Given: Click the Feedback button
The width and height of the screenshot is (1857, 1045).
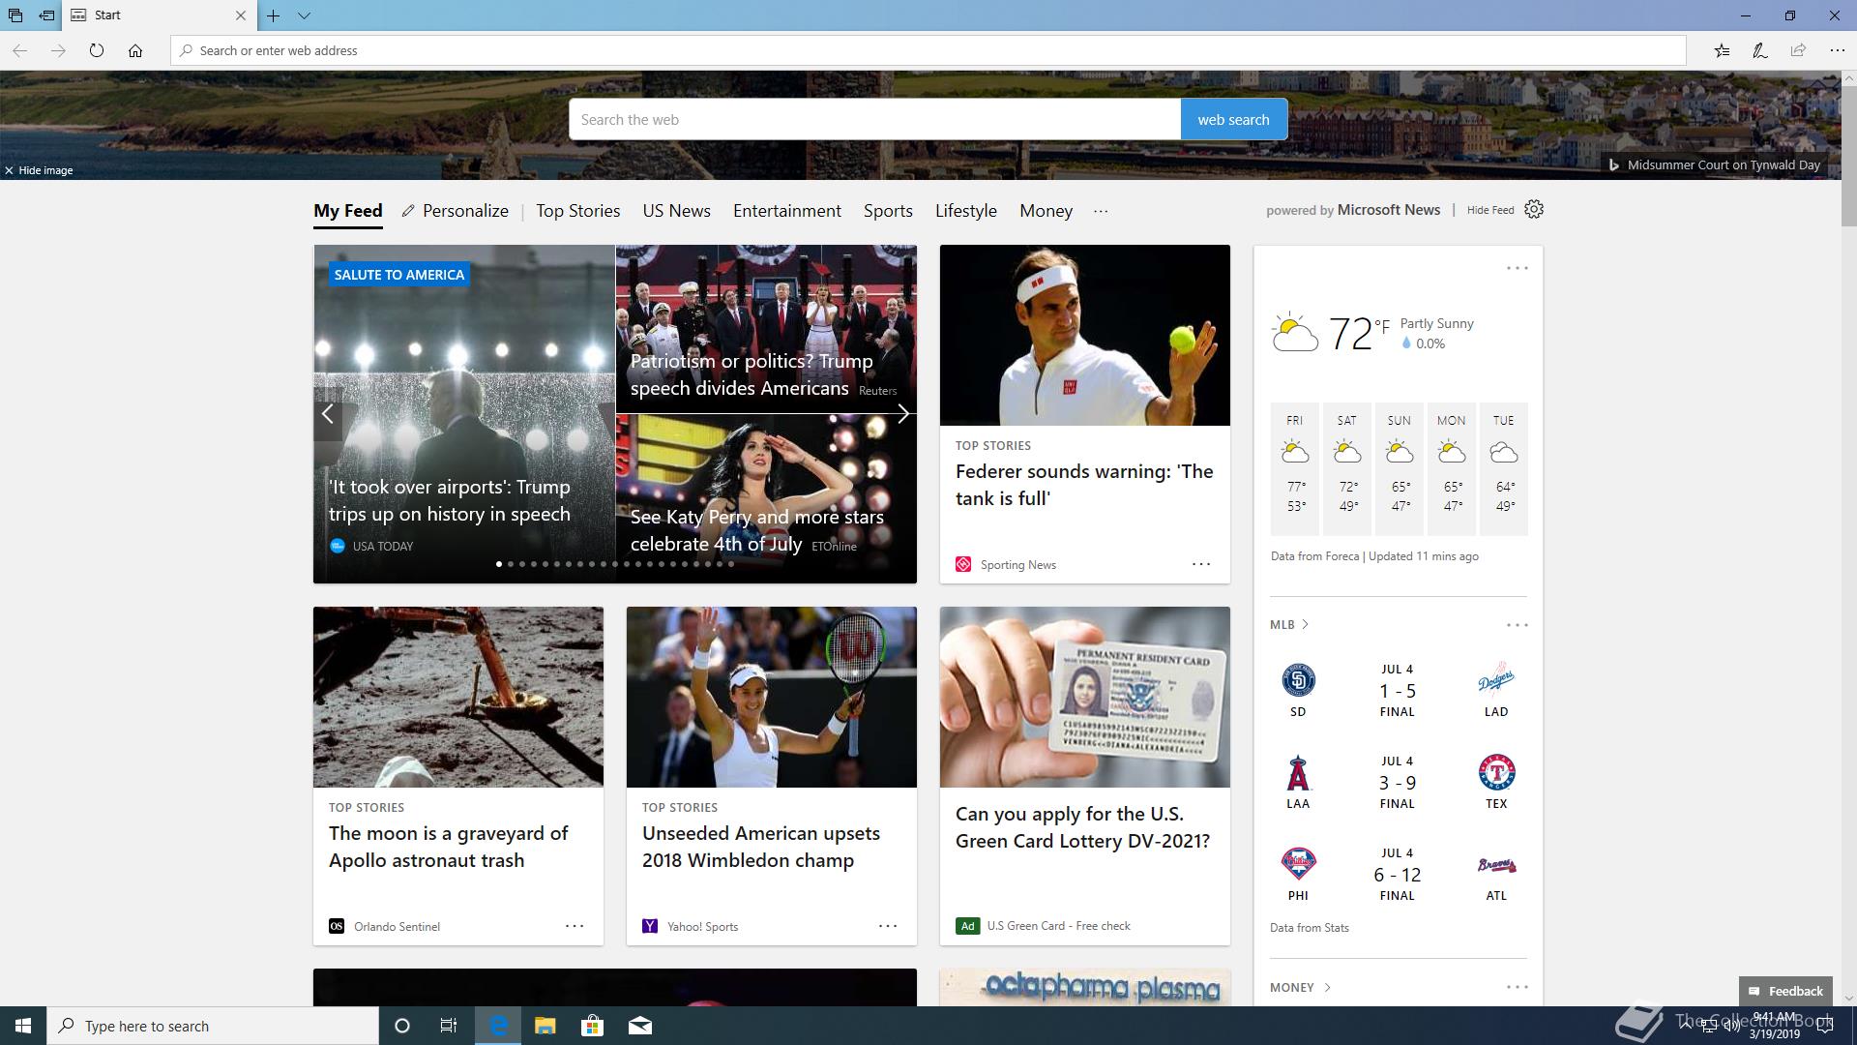Looking at the screenshot, I should [x=1785, y=991].
